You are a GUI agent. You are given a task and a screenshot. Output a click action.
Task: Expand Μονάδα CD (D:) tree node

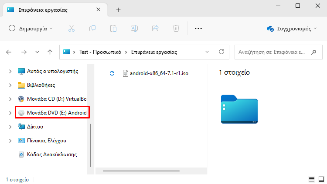tap(10, 99)
